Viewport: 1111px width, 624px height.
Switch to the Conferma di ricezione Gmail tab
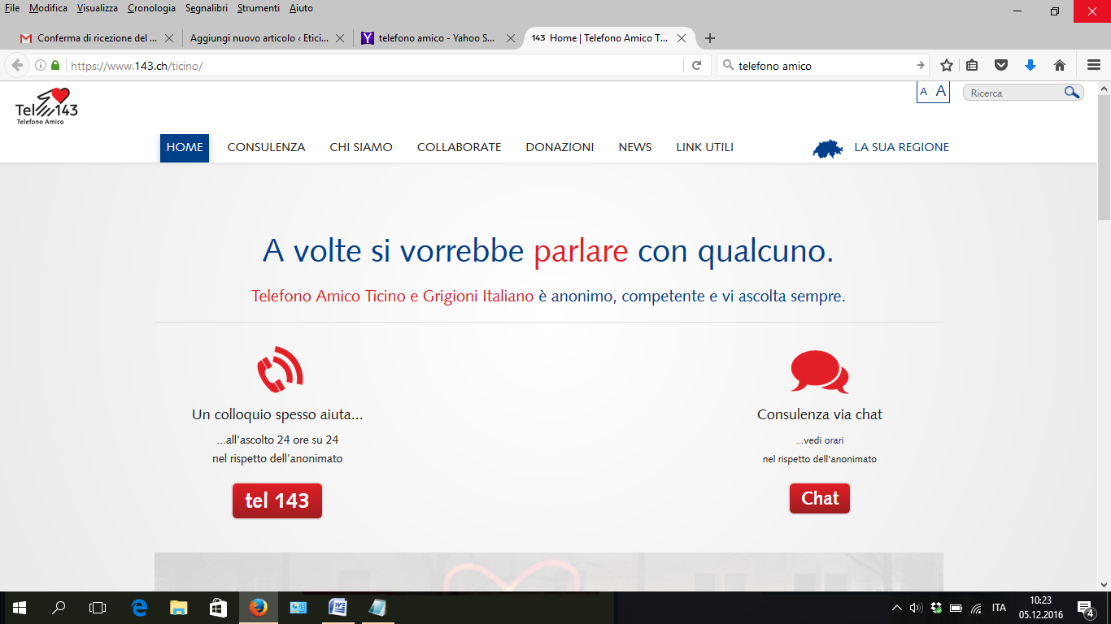coord(98,38)
